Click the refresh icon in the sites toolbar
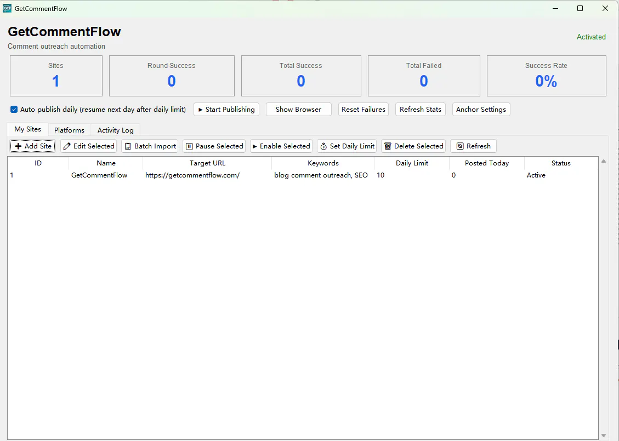 (460, 146)
